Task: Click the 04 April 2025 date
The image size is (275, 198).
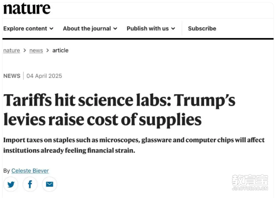Action: pos(44,76)
